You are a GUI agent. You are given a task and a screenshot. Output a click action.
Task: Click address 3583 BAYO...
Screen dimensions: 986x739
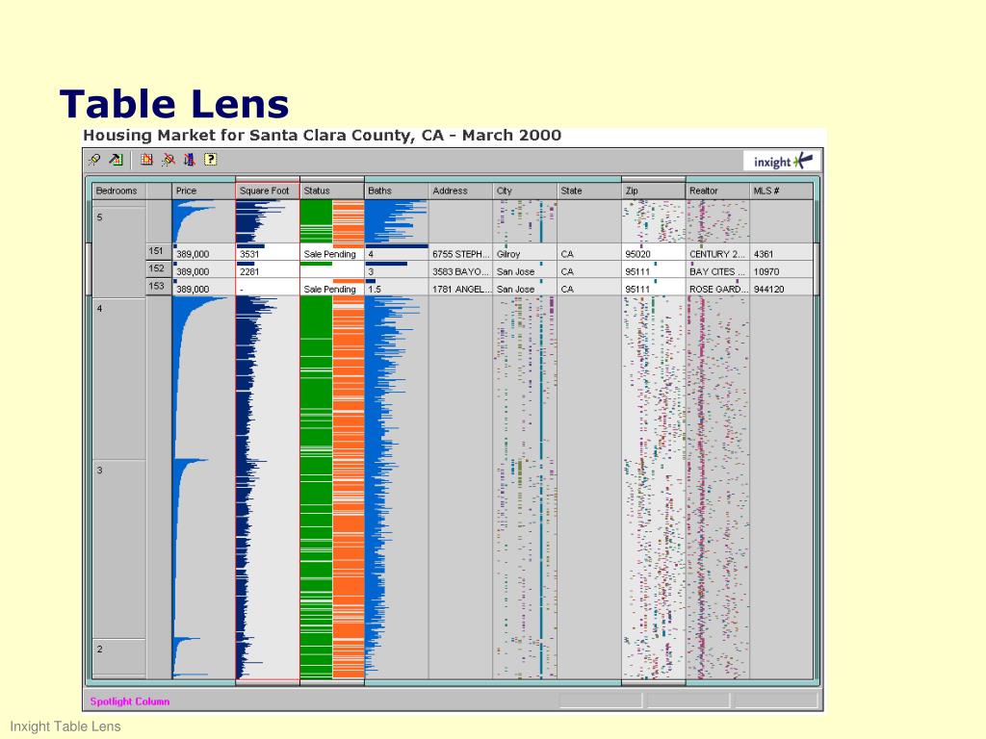460,272
